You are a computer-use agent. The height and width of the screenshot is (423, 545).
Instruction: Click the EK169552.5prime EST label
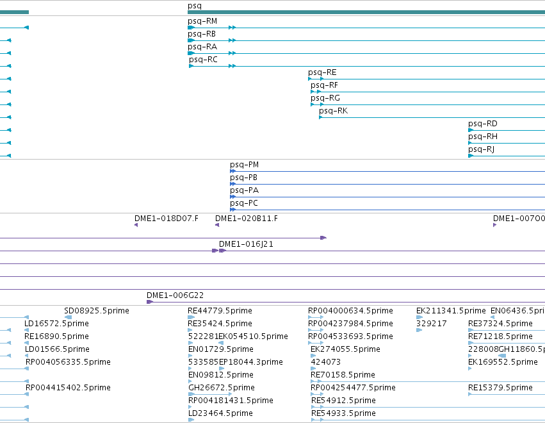tap(503, 362)
